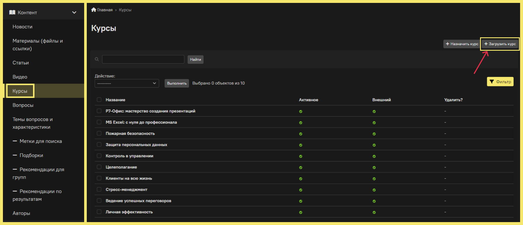The image size is (523, 225).
Task: Focus the course search input field
Action: tap(143, 59)
